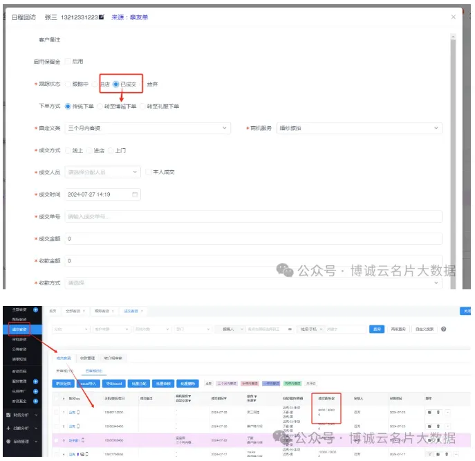Click the plus icon next to 全部客资
The width and height of the screenshot is (475, 461).
click(35, 309)
